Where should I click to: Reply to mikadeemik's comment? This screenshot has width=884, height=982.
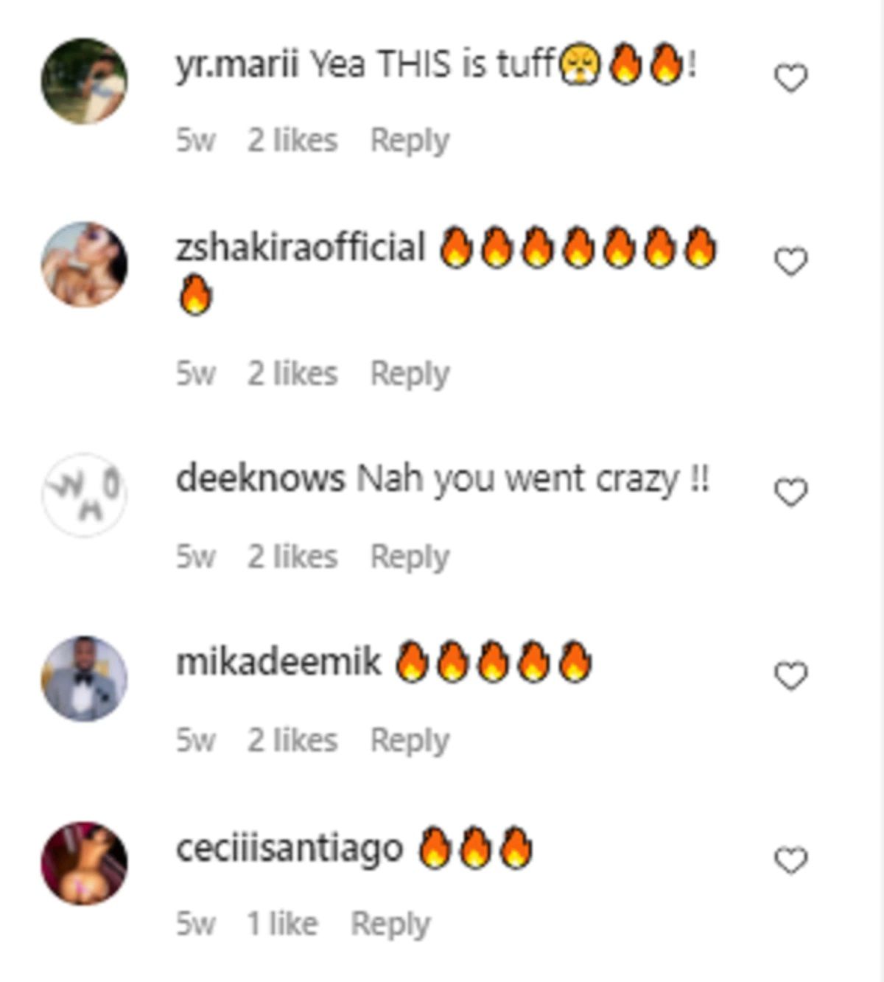point(410,740)
